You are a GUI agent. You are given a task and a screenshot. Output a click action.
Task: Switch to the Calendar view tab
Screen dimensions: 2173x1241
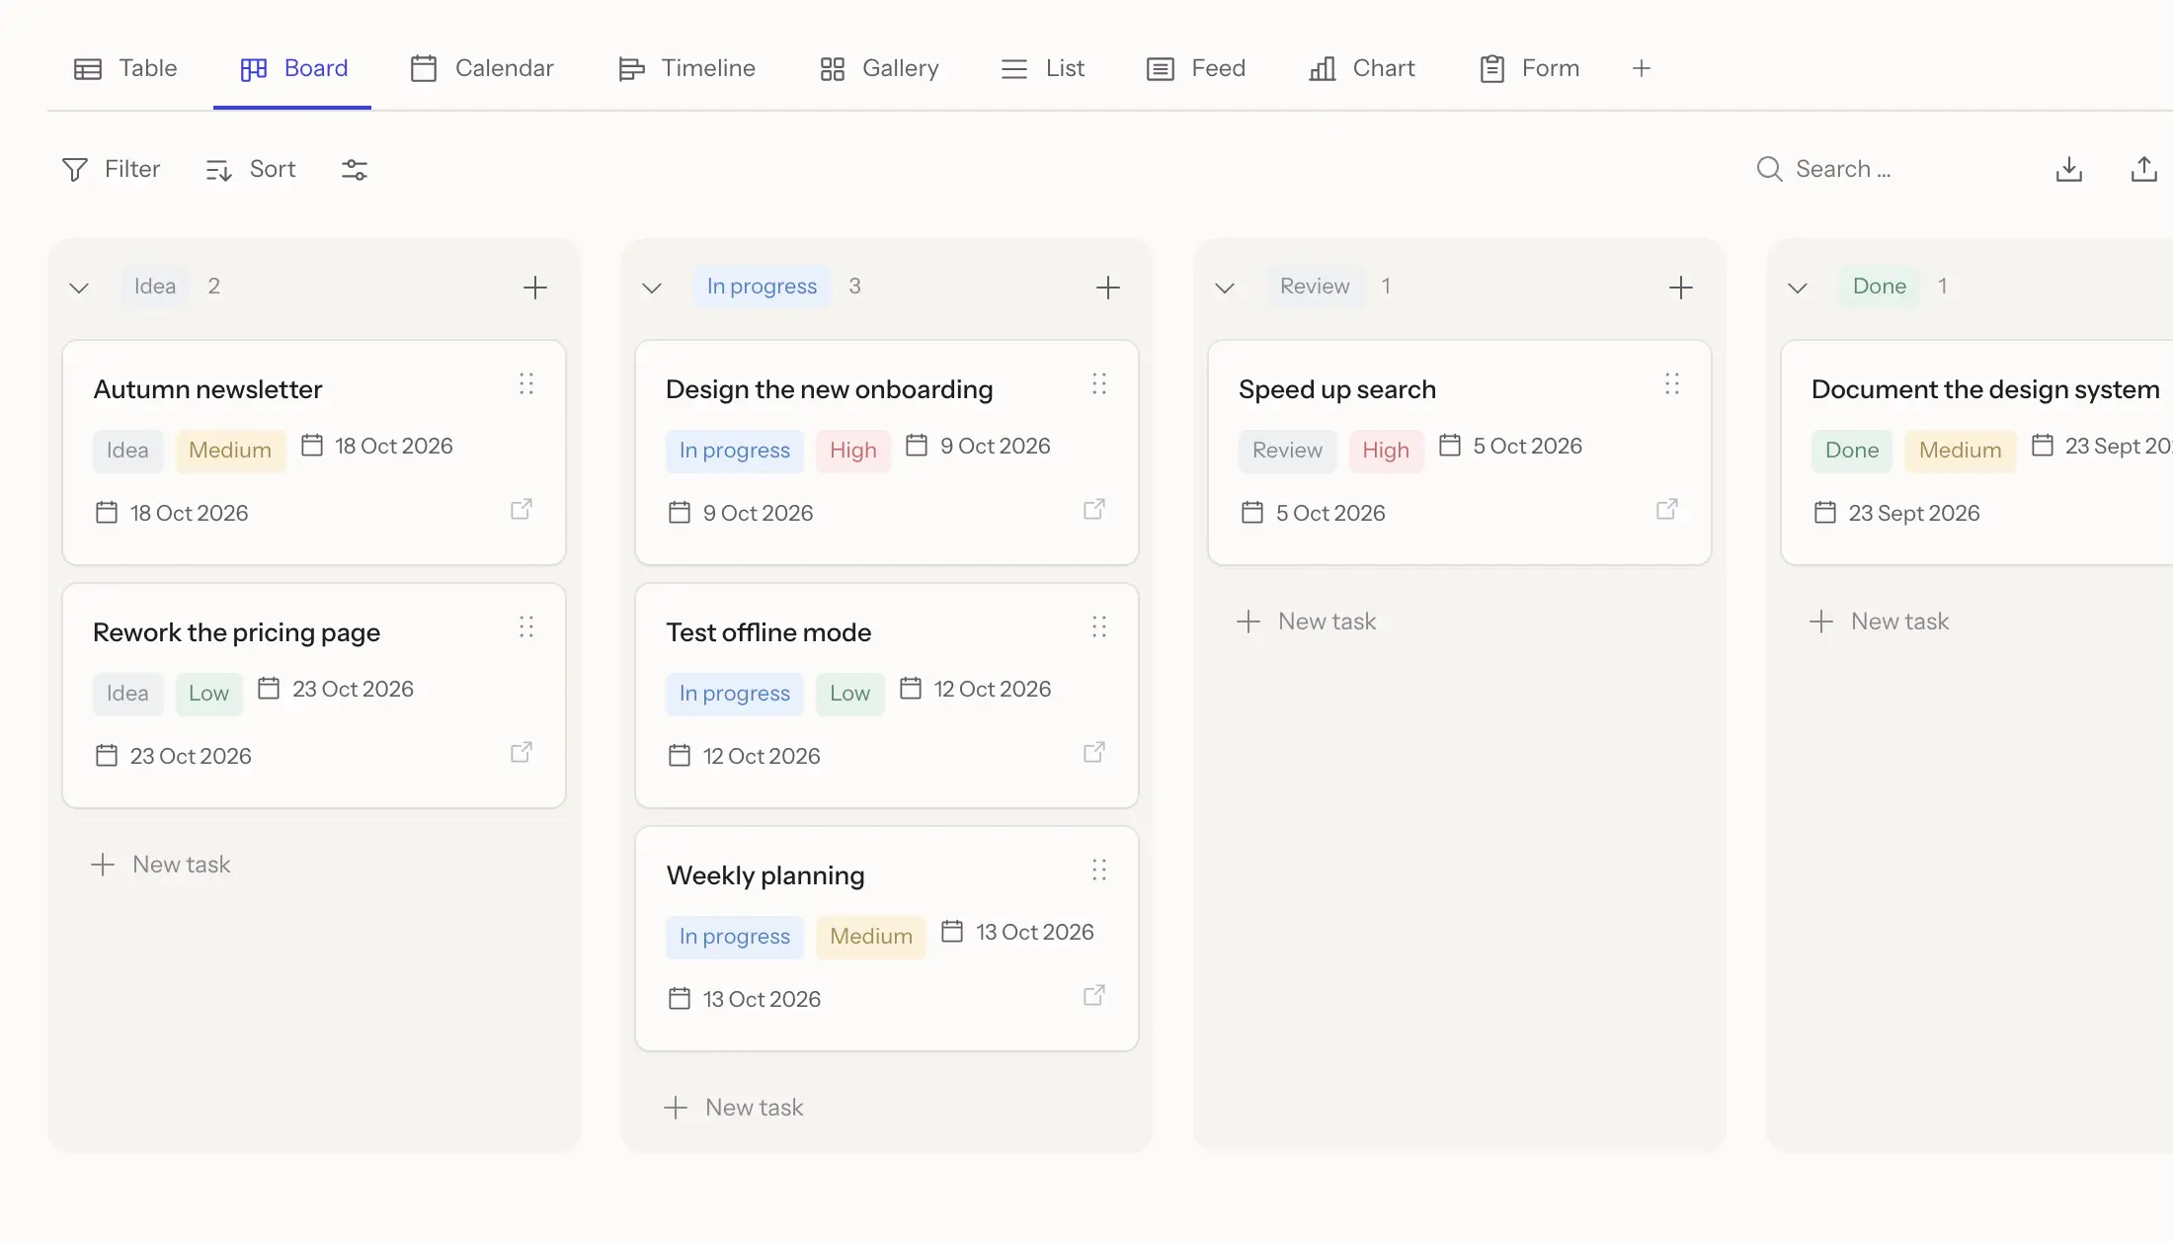coord(482,68)
